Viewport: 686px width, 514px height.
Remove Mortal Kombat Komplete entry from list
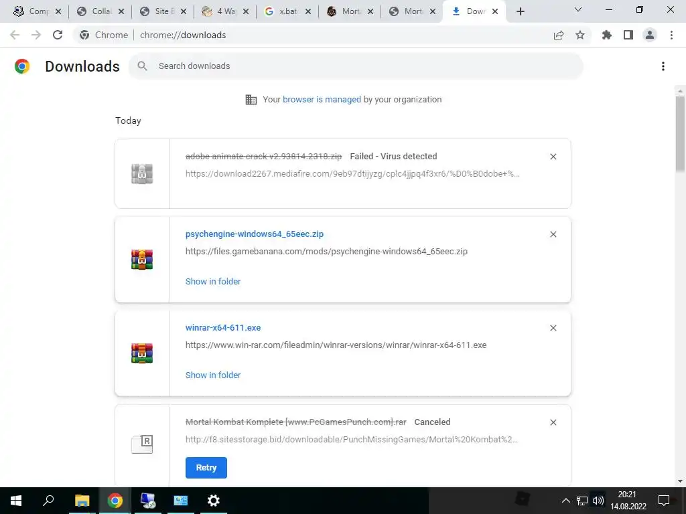pyautogui.click(x=553, y=422)
